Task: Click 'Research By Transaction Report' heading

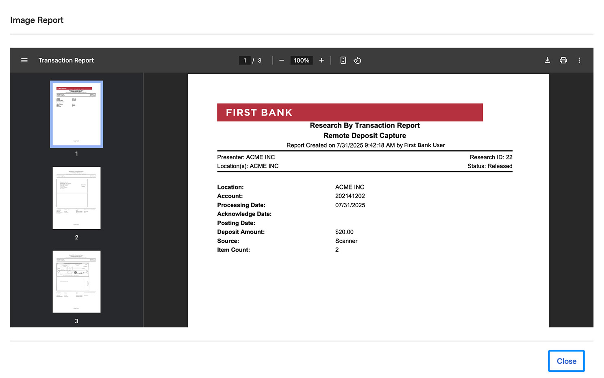Action: coord(365,126)
